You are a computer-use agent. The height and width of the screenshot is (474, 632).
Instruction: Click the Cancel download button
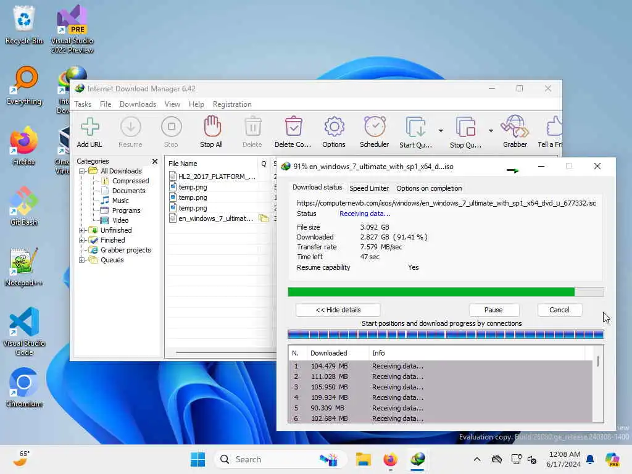pyautogui.click(x=559, y=310)
